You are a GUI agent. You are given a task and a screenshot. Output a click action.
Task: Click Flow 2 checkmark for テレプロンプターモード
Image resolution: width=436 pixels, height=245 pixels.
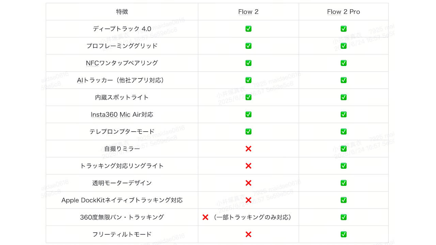click(x=248, y=131)
